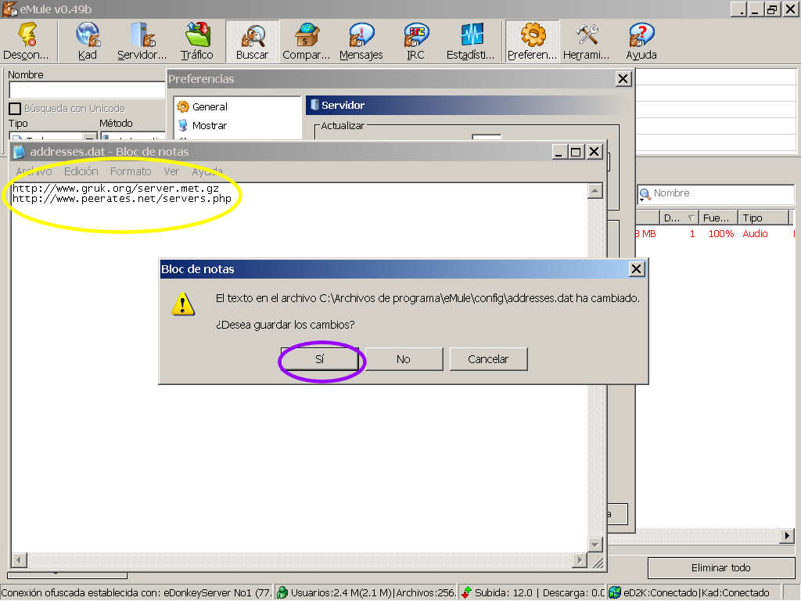Enable Búsqueda con Unicode checkbox

pyautogui.click(x=14, y=109)
